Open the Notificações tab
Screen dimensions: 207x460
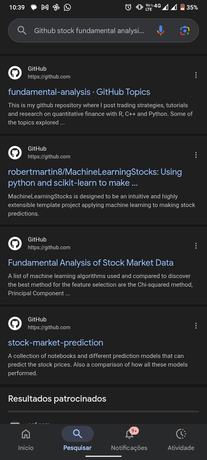(129, 439)
